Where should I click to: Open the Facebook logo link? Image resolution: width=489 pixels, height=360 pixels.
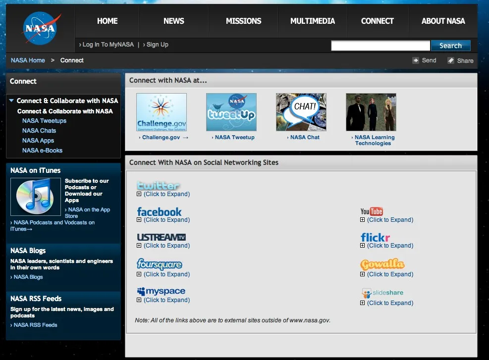159,211
